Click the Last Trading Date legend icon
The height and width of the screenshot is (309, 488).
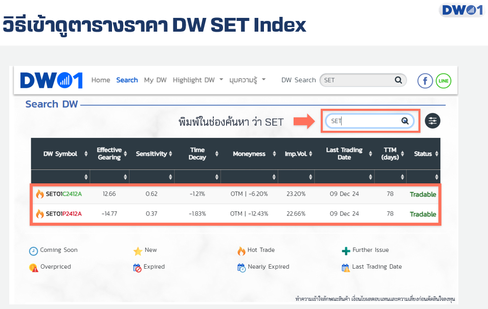pos(345,268)
